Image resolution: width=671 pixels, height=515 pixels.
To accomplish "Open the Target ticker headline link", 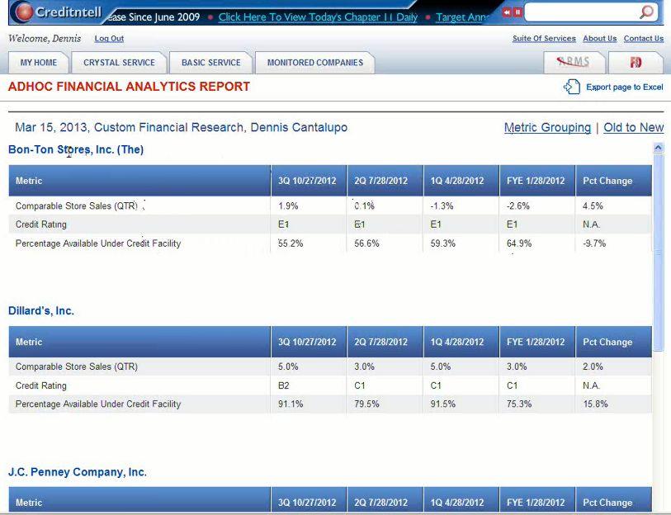I will 462,17.
